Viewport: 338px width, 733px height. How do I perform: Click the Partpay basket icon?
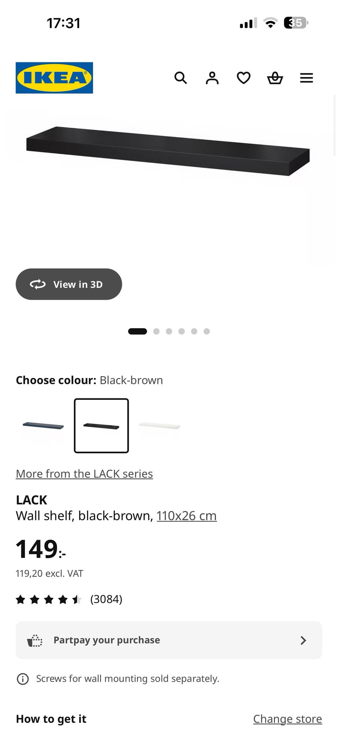coord(35,640)
